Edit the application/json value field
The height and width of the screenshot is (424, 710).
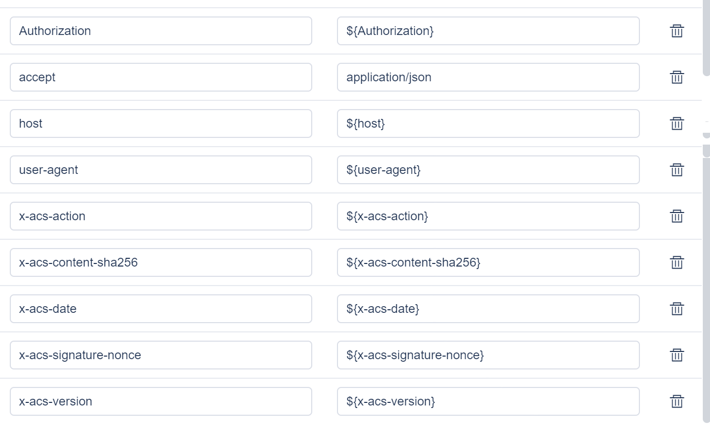pos(488,77)
